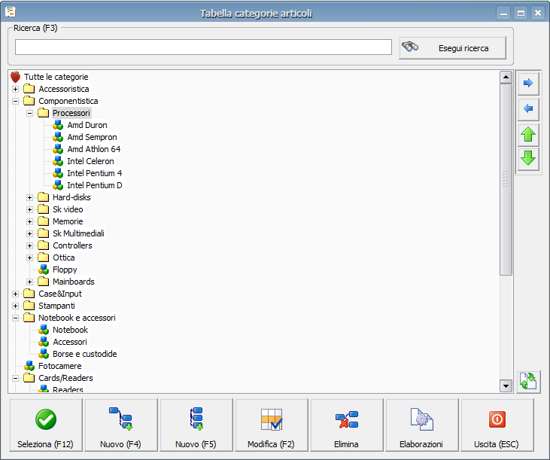Click the Componentistica folder icon
550x460 pixels.
pos(29,101)
